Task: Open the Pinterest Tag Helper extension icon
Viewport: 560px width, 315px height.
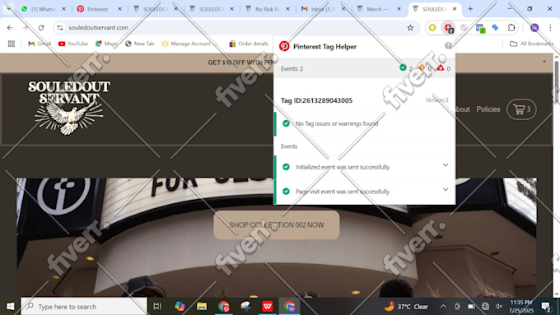Action: [x=448, y=27]
